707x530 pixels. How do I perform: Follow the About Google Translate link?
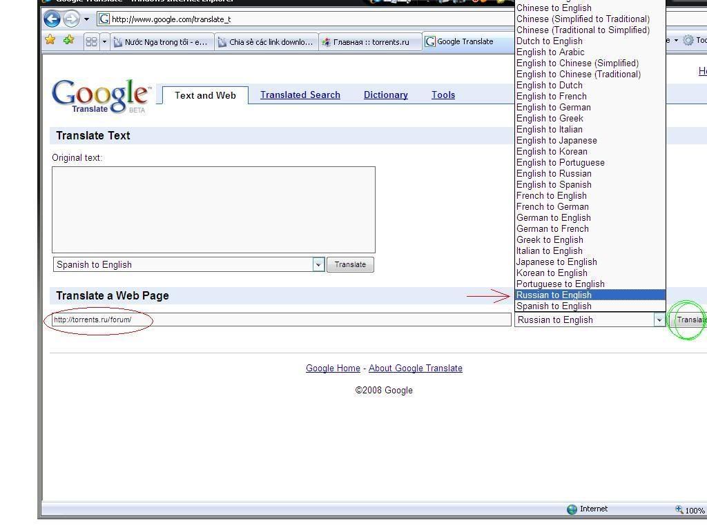pyautogui.click(x=415, y=369)
